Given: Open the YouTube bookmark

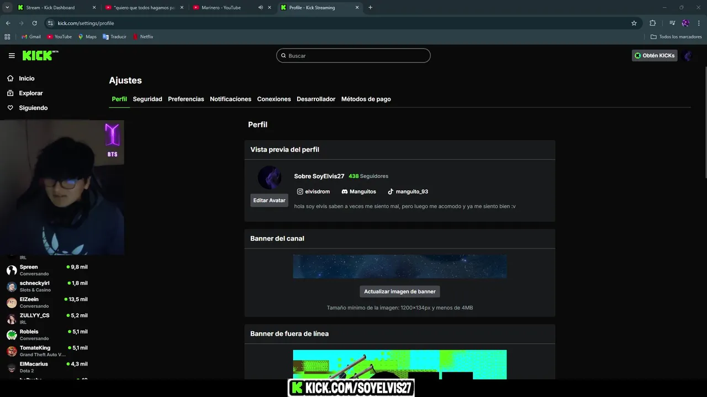Looking at the screenshot, I should [60, 37].
